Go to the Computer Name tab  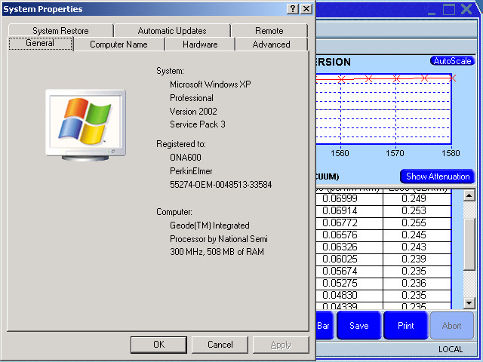[x=118, y=44]
